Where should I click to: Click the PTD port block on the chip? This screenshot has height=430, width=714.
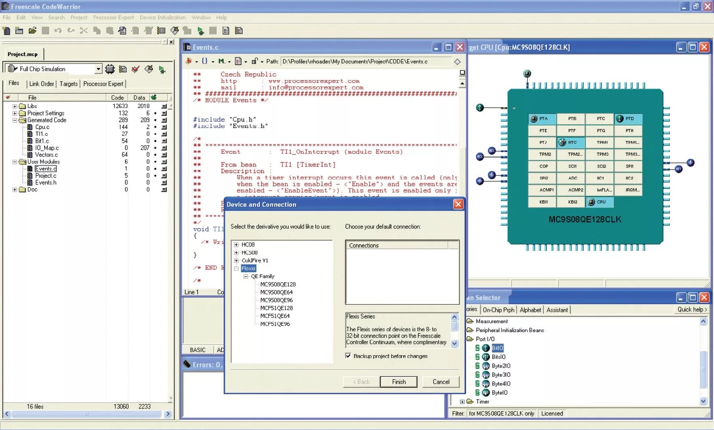click(628, 119)
